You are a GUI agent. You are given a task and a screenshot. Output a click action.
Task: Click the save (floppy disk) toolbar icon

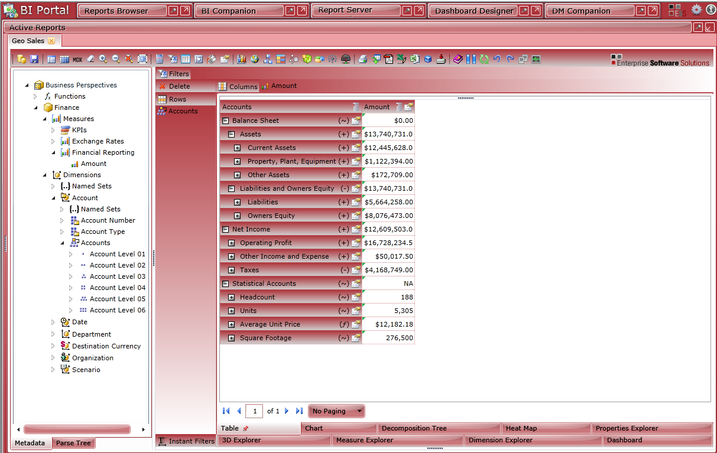pyautogui.click(x=34, y=59)
